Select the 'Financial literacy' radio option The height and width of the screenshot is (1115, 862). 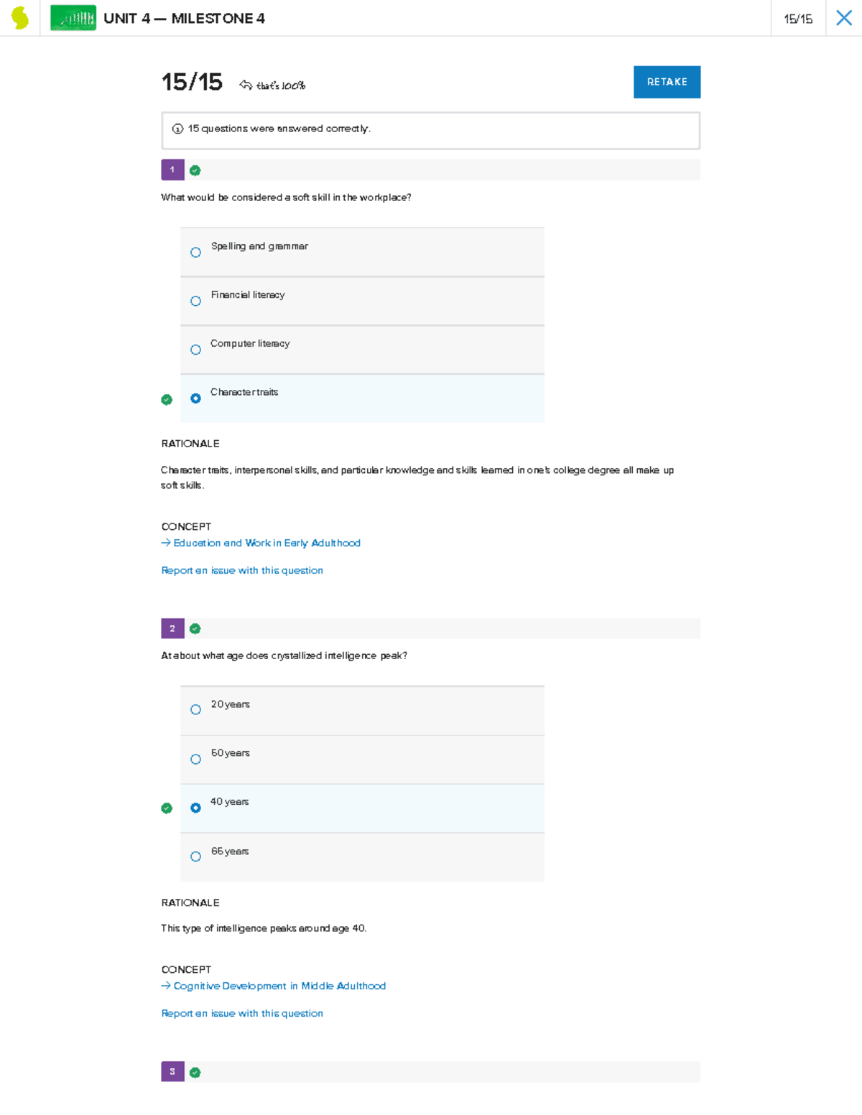195,302
